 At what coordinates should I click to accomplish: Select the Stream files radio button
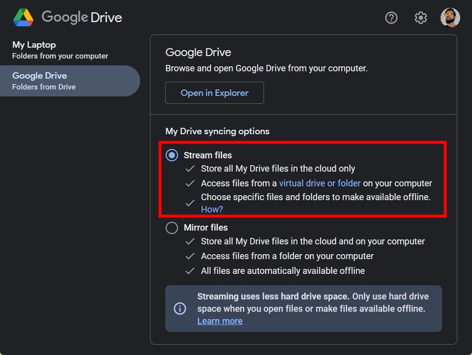tap(172, 155)
